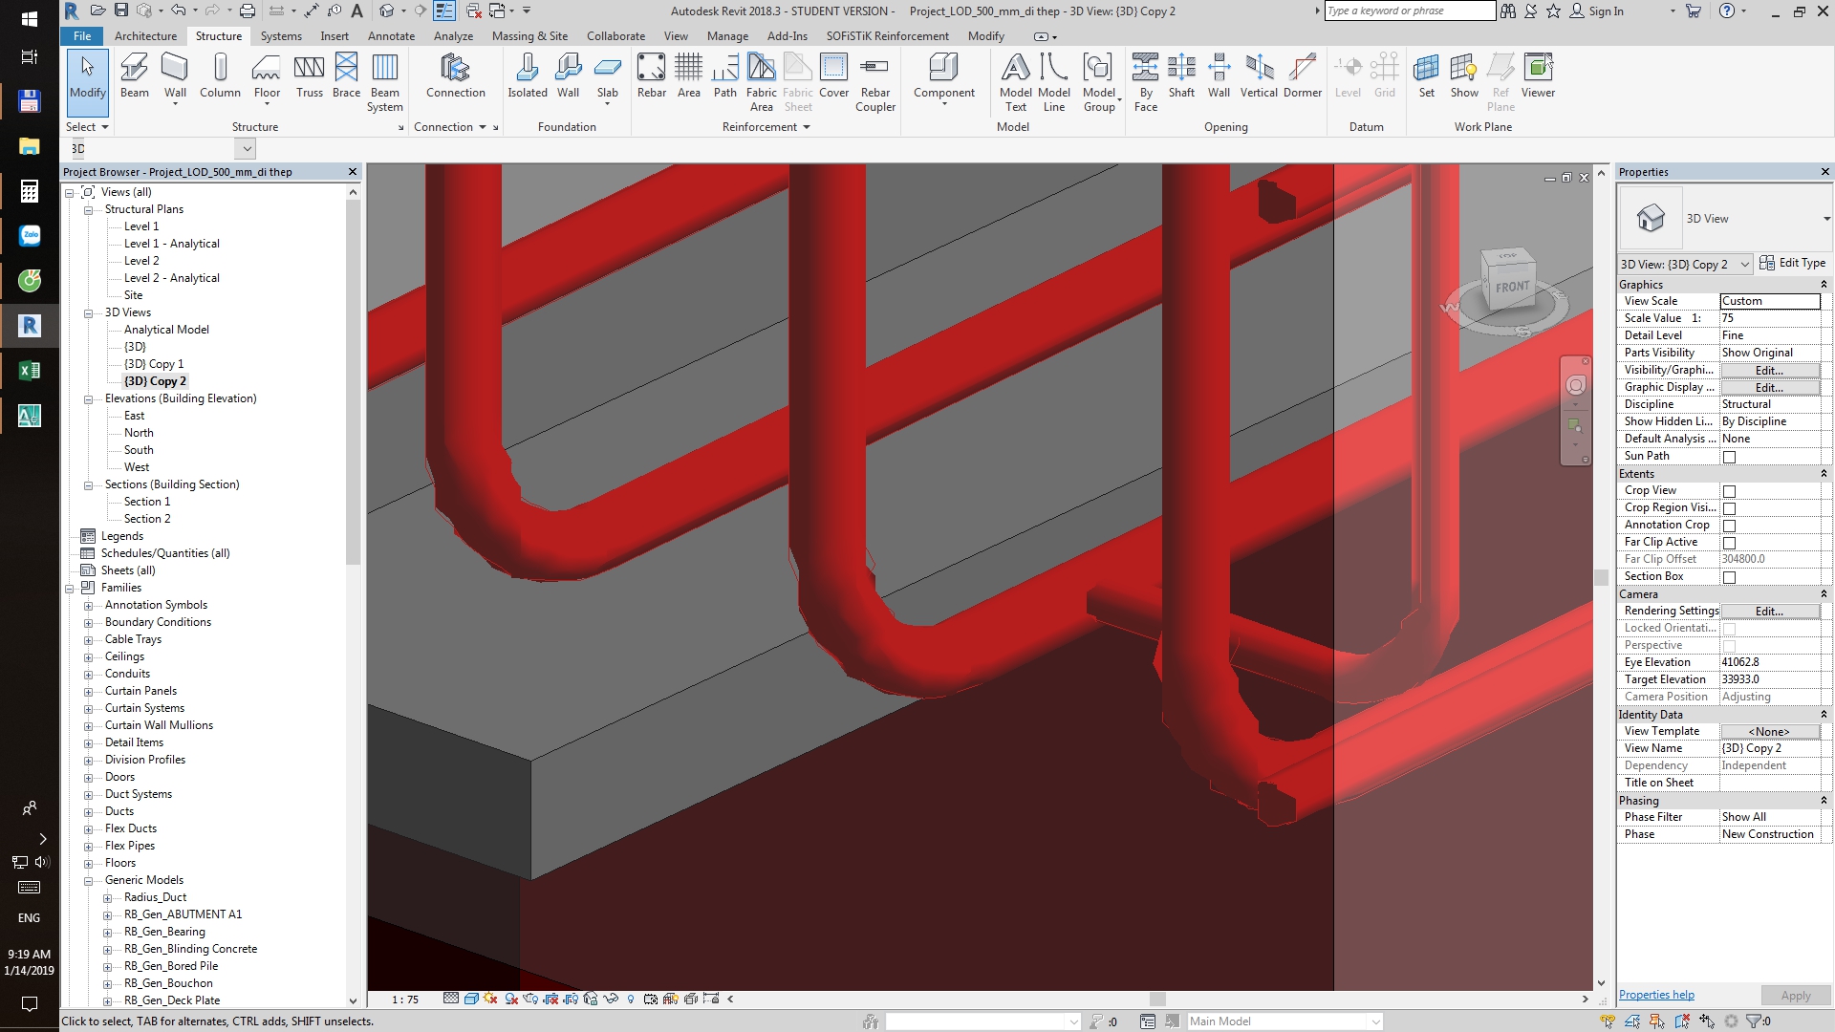Collapse the Generic Models family category
Viewport: 1835px width, 1032px height.
(x=88, y=879)
